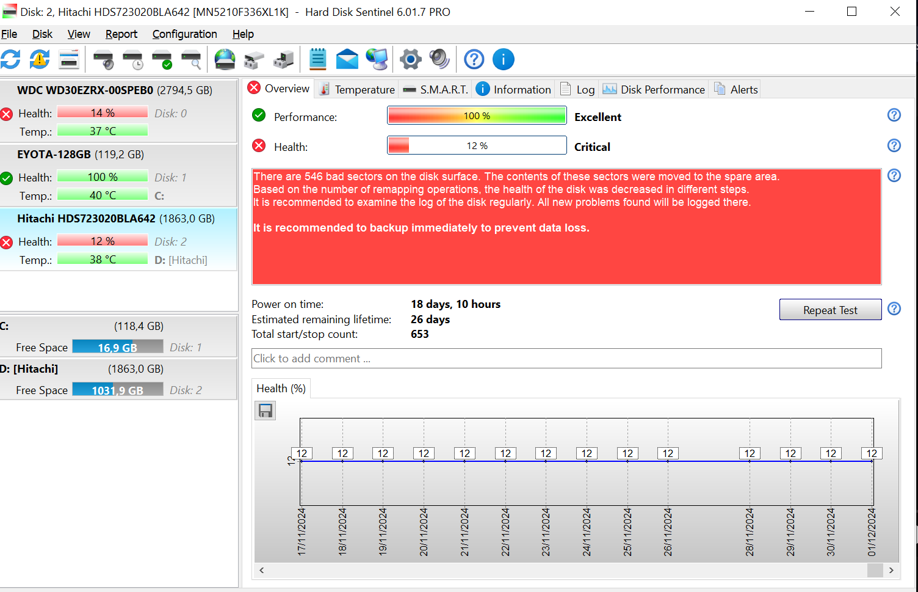Open the gear configuration icon
This screenshot has width=918, height=592.
tap(411, 59)
